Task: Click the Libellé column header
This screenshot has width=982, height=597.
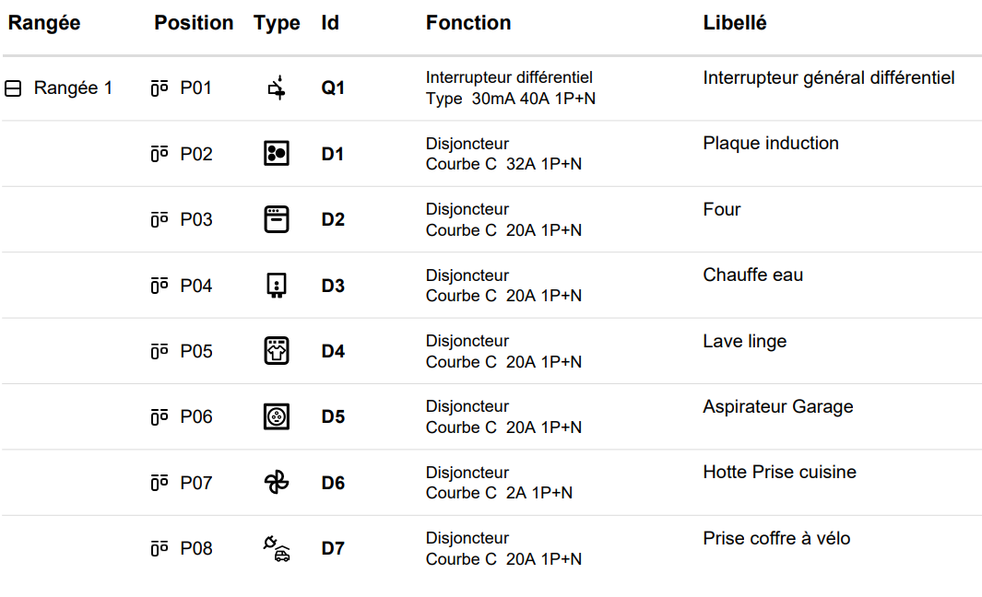Action: click(x=735, y=23)
